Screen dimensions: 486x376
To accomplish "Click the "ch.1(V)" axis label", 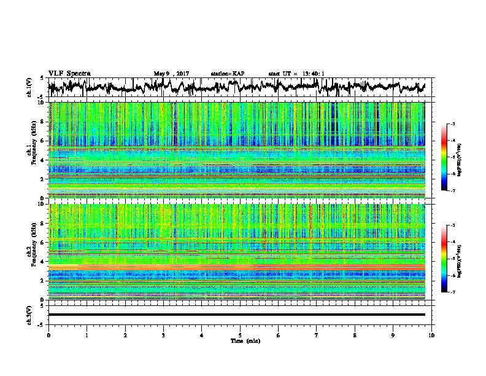I will (x=29, y=87).
